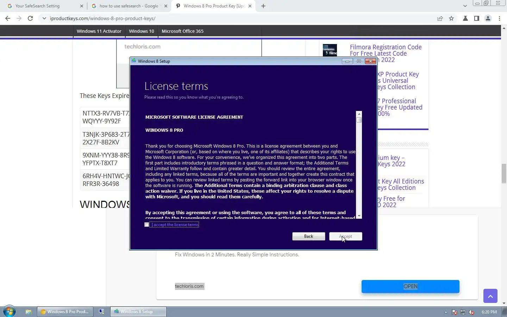
Task: Open the Chrome profile avatar
Action: [488, 18]
